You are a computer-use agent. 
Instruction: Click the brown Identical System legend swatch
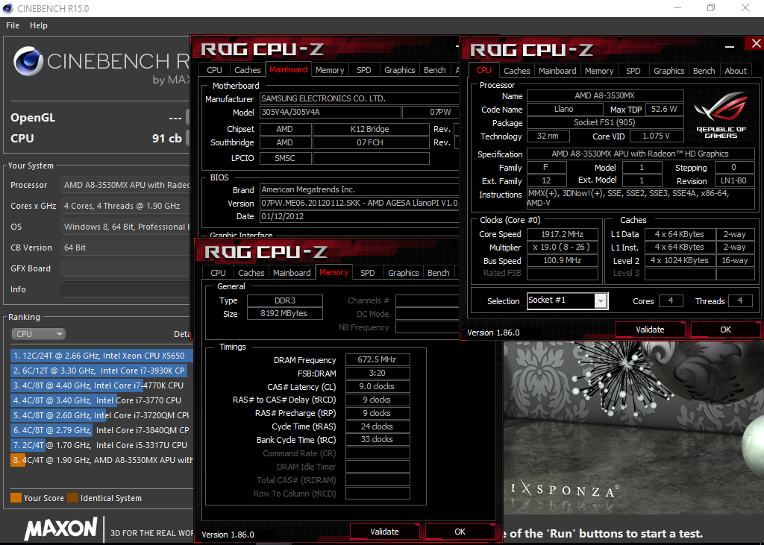(x=72, y=498)
